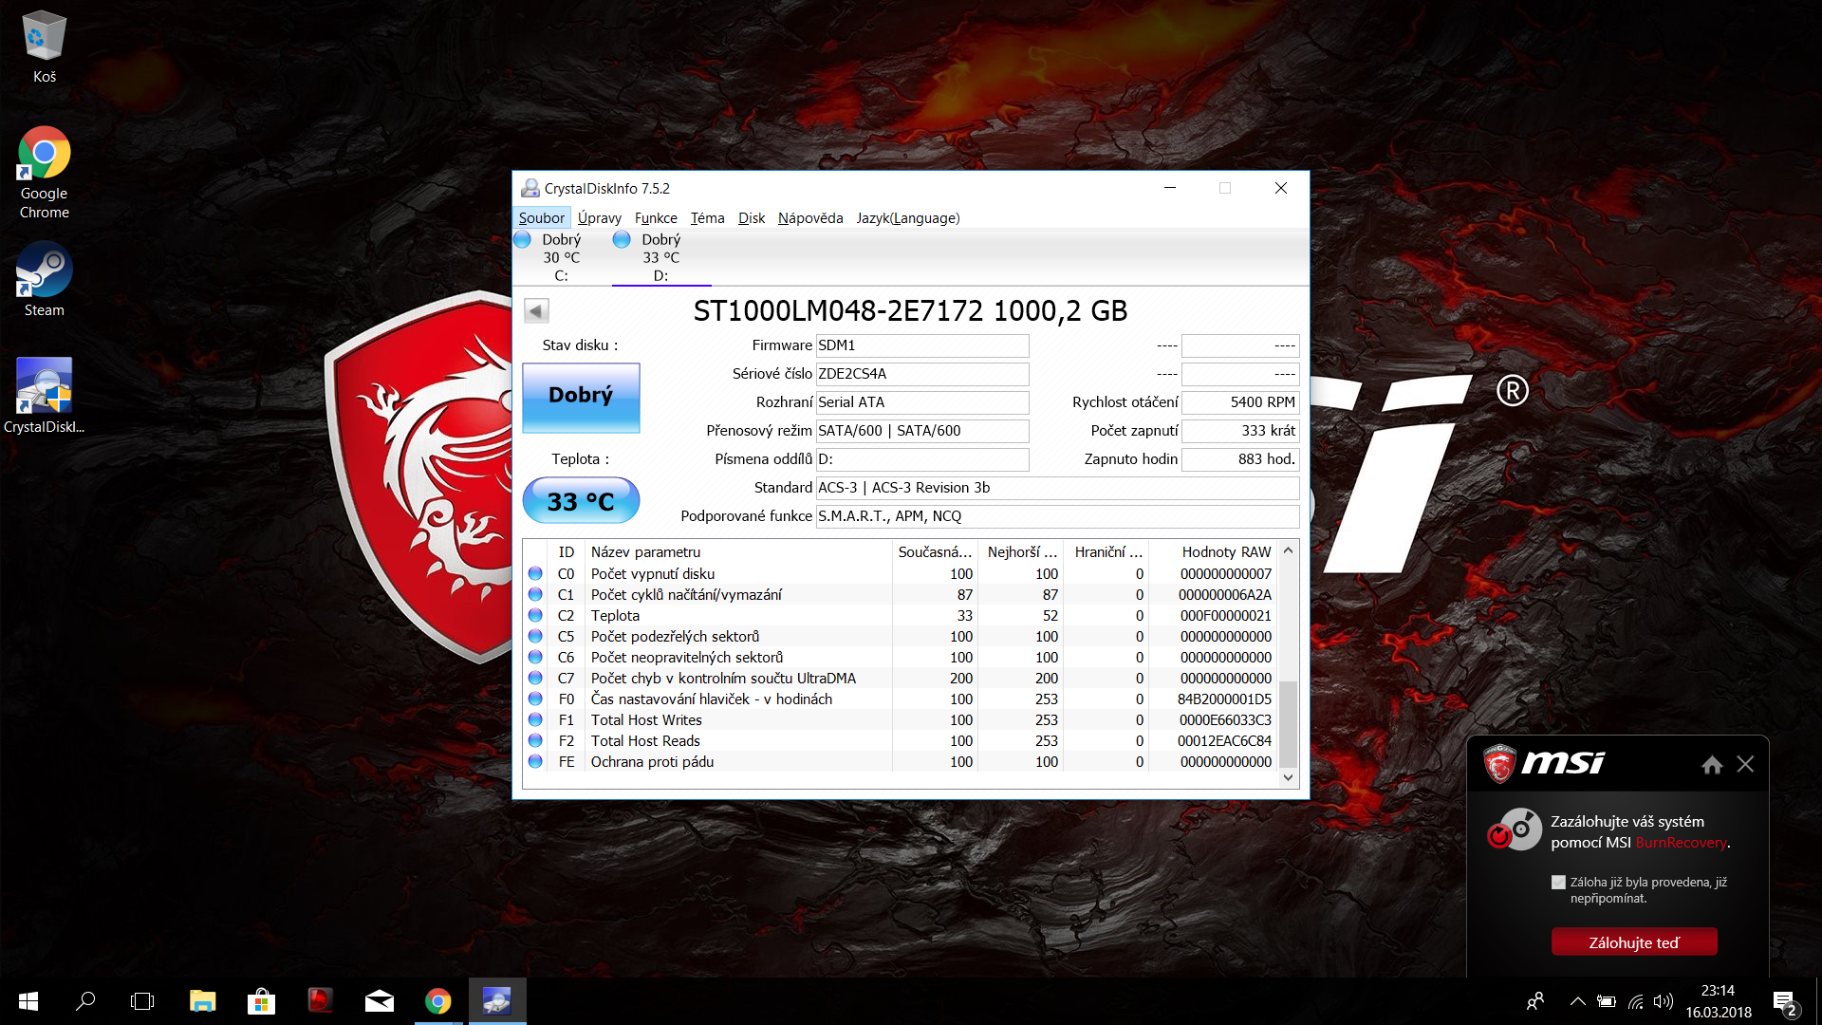Open the Soubor menu
This screenshot has height=1025, width=1822.
pos(542,218)
